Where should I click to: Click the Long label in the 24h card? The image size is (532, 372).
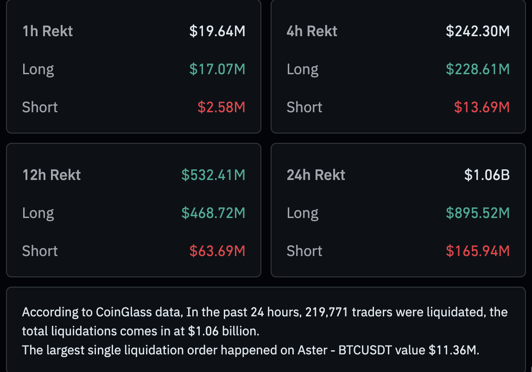click(x=303, y=213)
